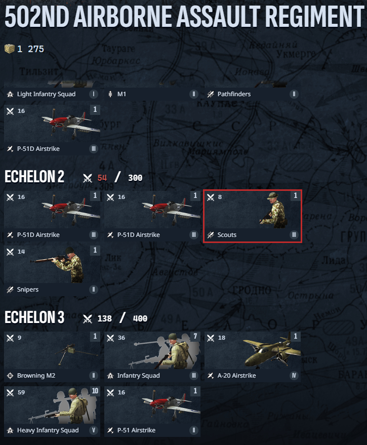The height and width of the screenshot is (445, 367).
Task: Click the Snipers tier II badge
Action: coord(93,290)
